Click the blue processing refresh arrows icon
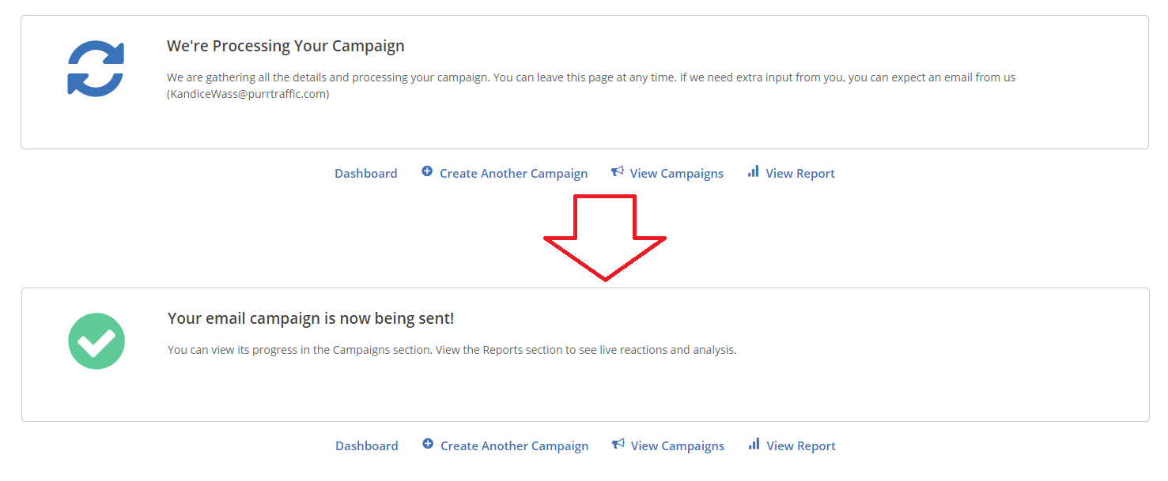Screen dimensions: 1168x481 [96, 69]
